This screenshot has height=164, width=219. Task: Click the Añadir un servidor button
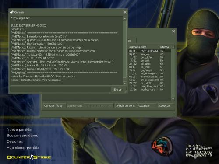tap(126, 106)
